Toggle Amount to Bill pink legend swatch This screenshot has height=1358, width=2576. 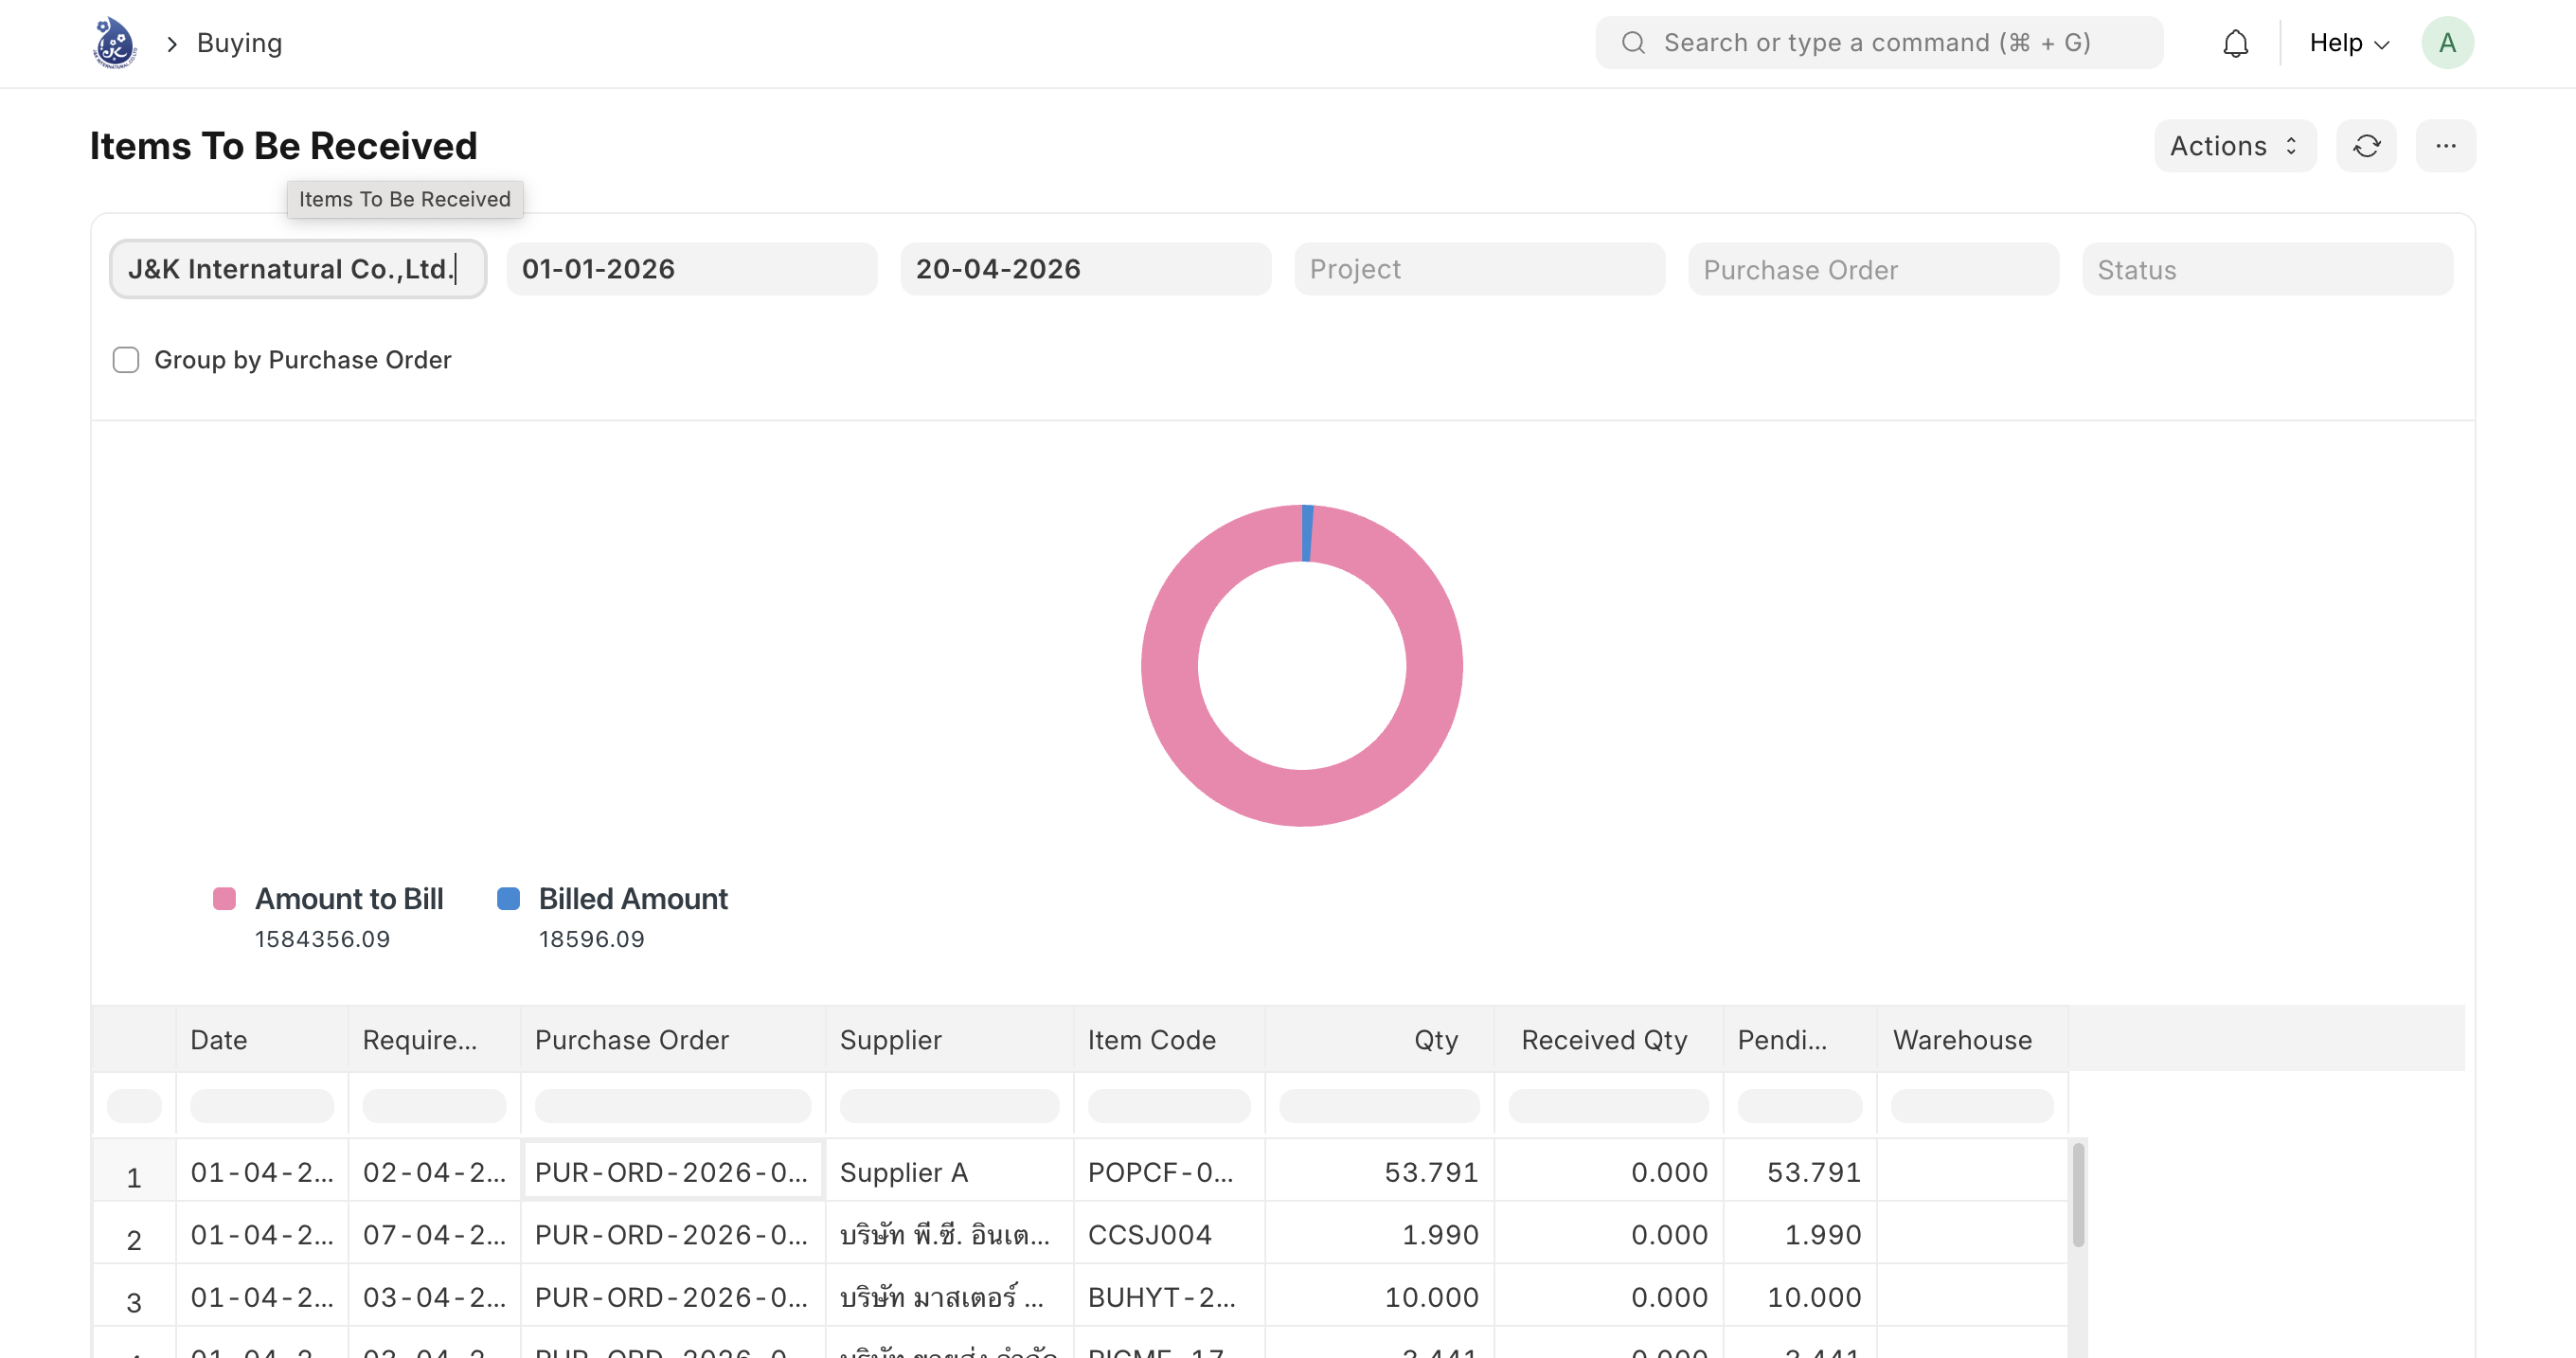[x=225, y=899]
